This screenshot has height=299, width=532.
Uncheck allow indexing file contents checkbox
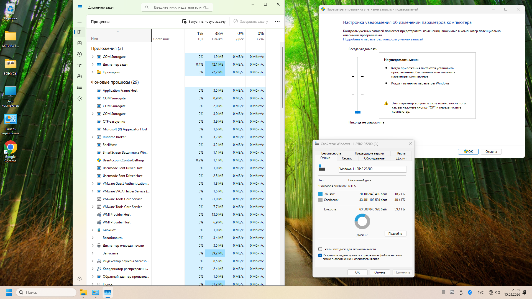[320, 255]
